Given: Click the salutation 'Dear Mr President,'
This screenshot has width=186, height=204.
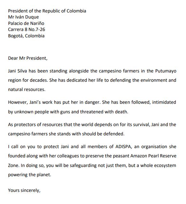Looking at the screenshot, I should pyautogui.click(x=28, y=58).
